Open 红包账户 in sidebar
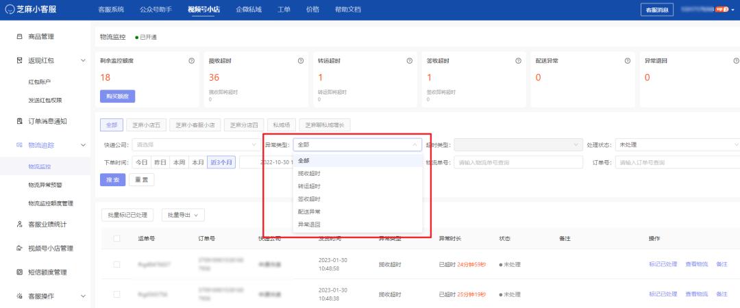This screenshot has width=740, height=308. 39,81
